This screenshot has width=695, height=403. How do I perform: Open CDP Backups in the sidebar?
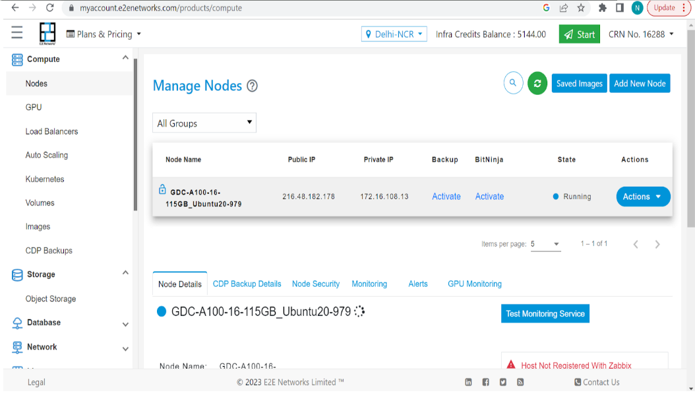coord(49,251)
